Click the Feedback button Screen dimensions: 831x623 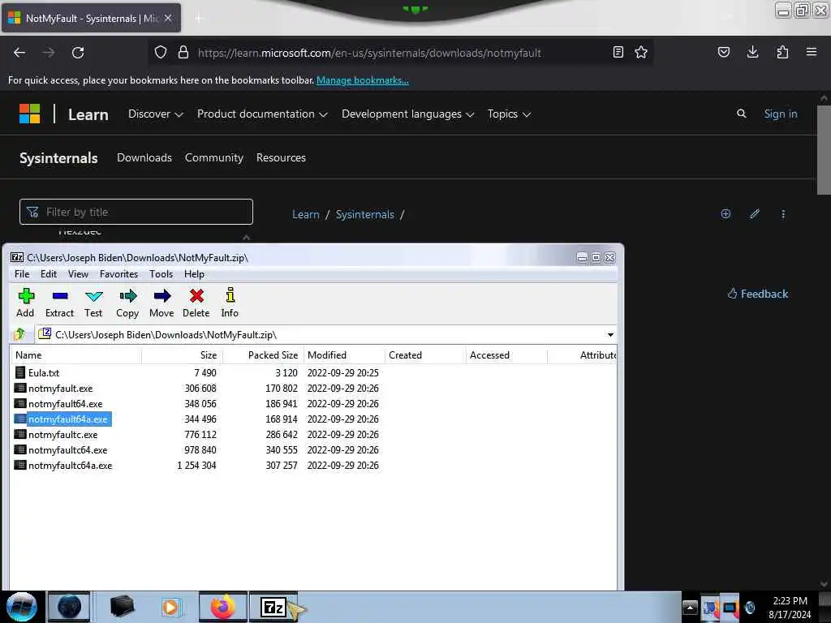[x=757, y=294]
